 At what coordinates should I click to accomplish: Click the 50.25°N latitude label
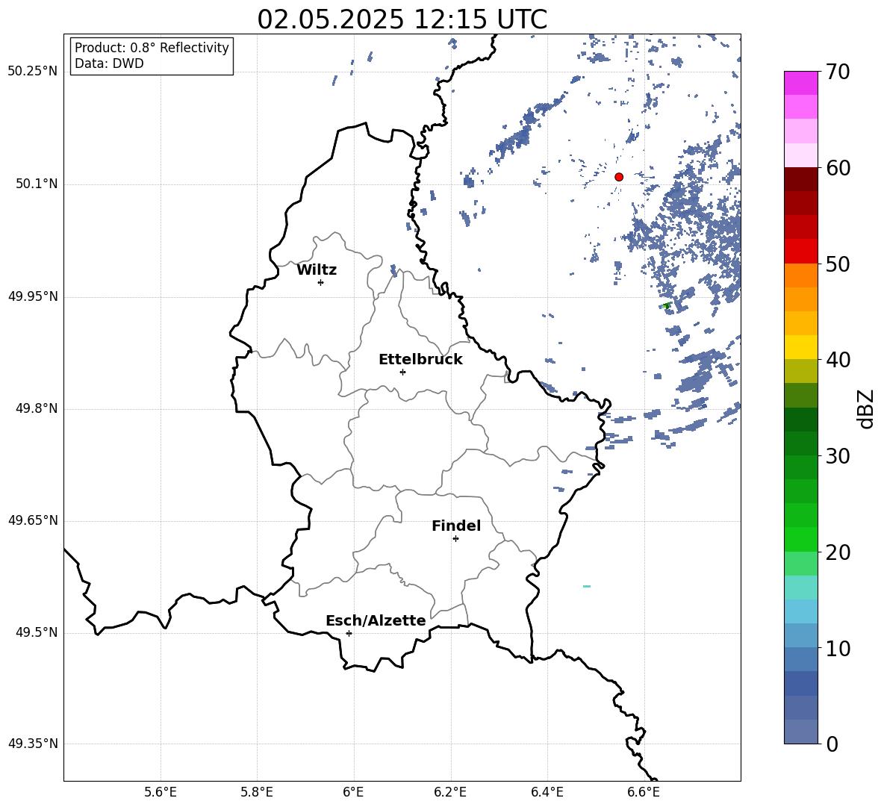point(33,72)
